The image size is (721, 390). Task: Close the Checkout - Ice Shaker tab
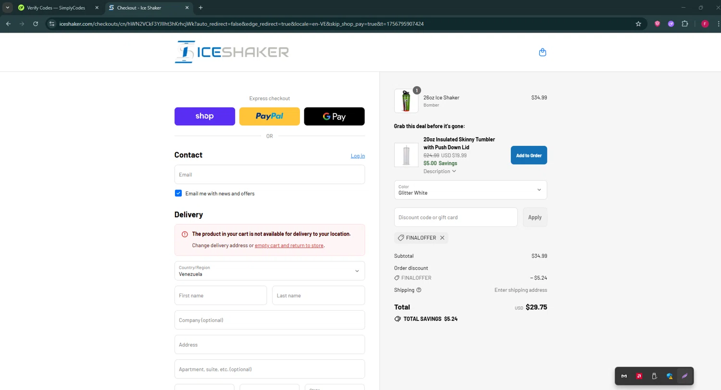click(x=187, y=8)
